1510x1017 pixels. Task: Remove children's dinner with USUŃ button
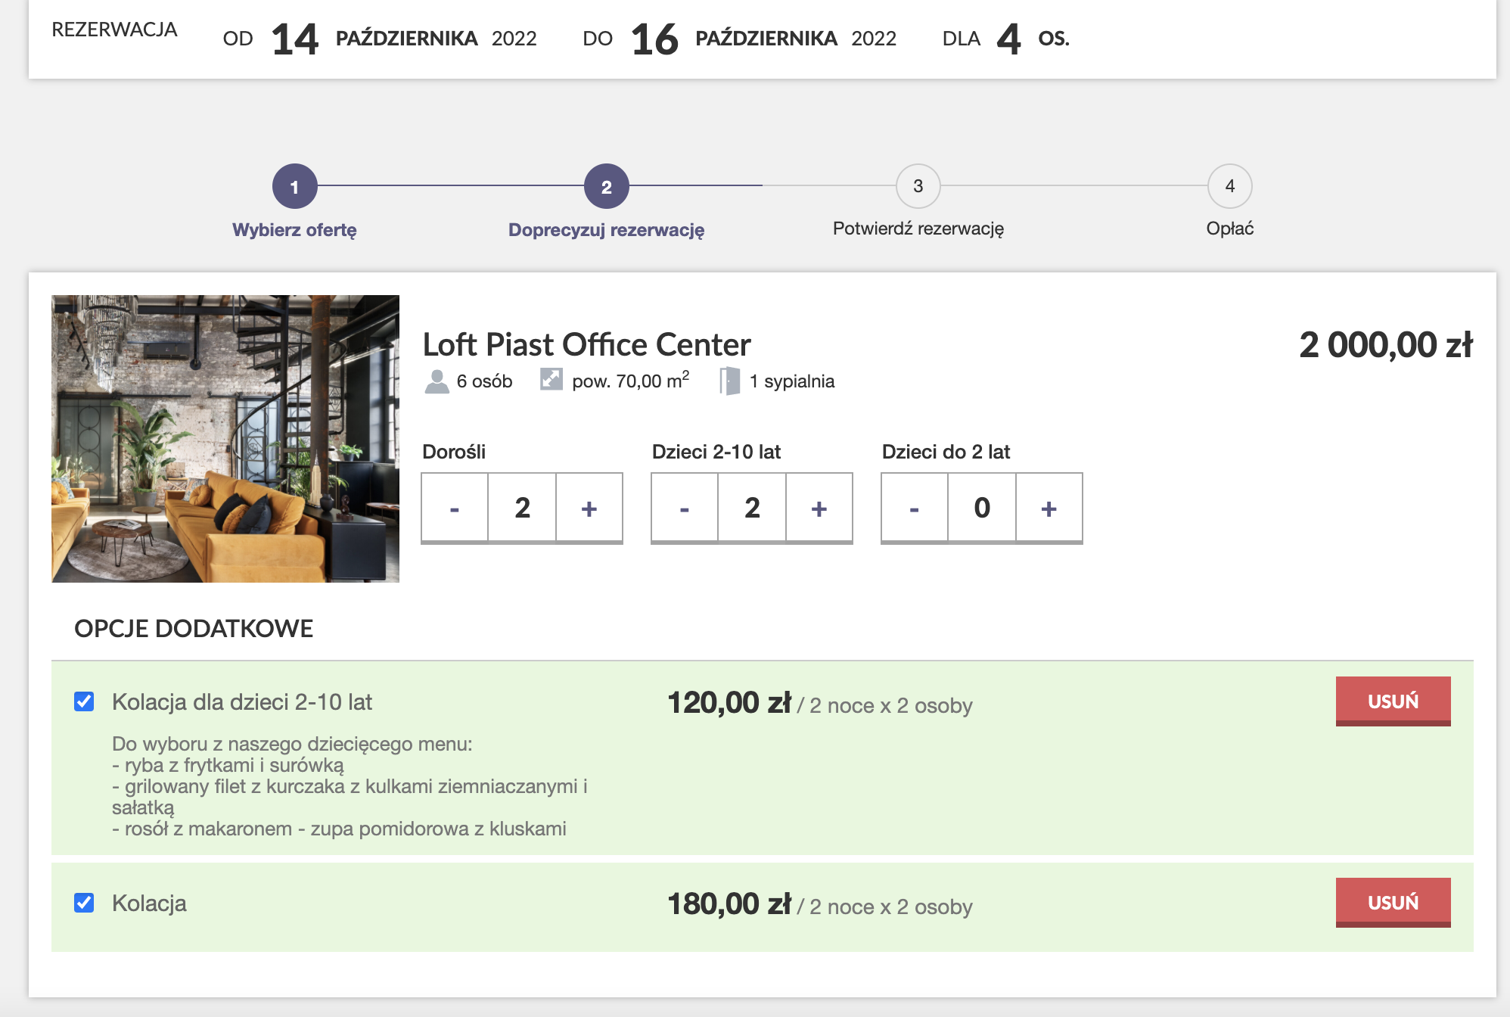click(x=1392, y=701)
